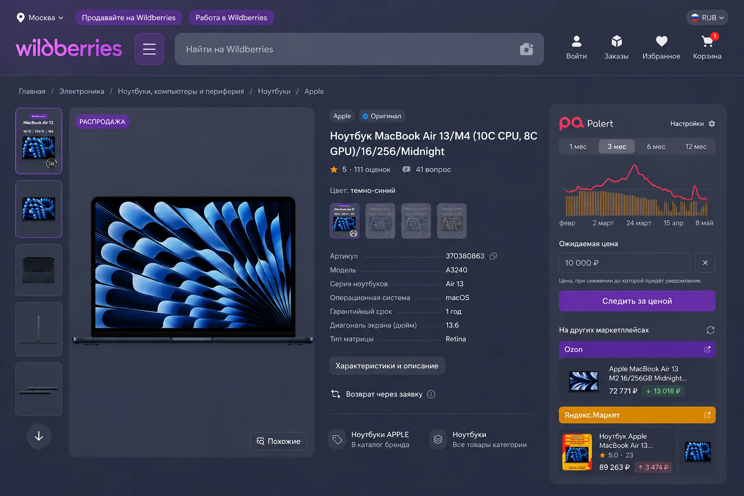Select the 12 мес chart period

tap(696, 147)
